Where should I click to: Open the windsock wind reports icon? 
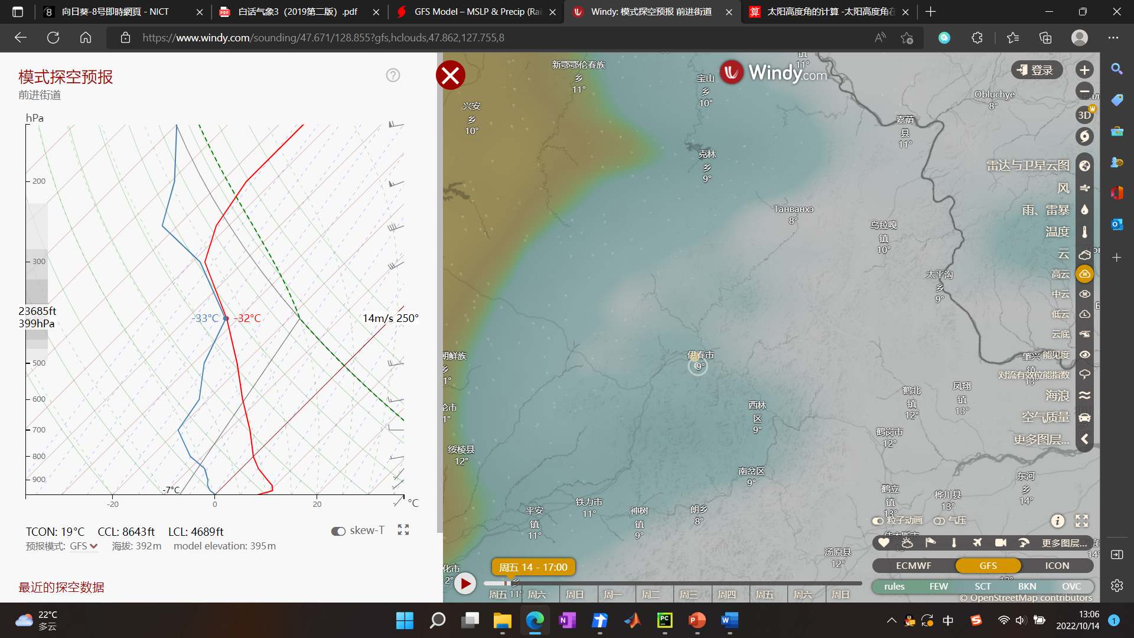[930, 542]
